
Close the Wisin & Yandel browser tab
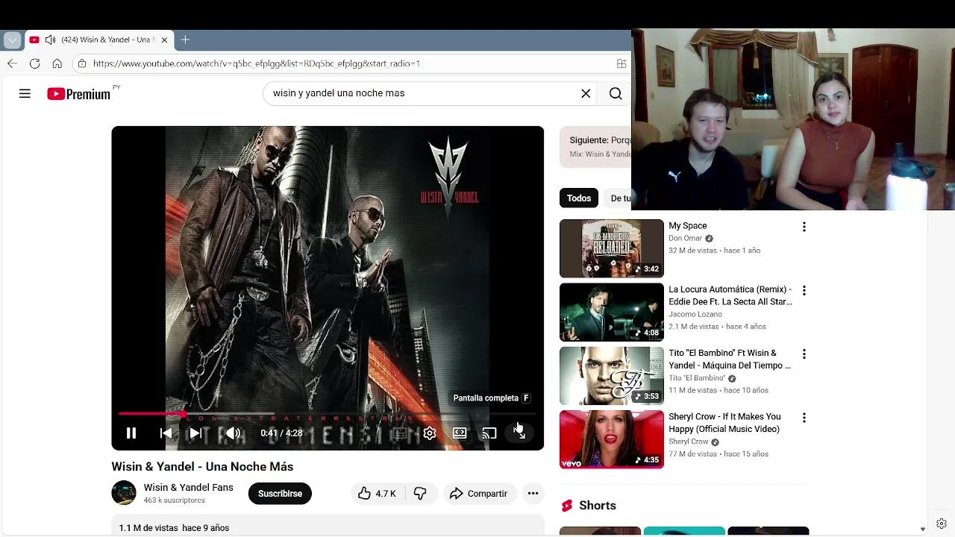[164, 40]
